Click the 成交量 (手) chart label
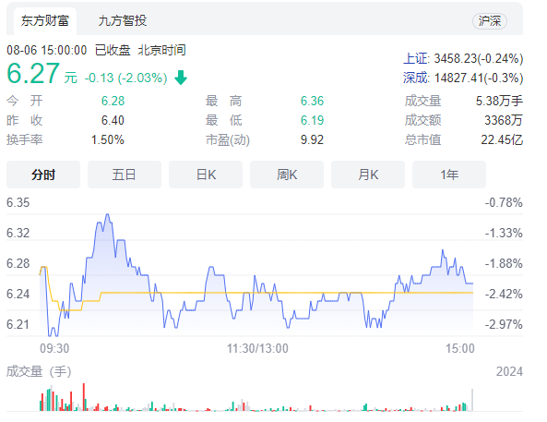The image size is (547, 422). [39, 371]
